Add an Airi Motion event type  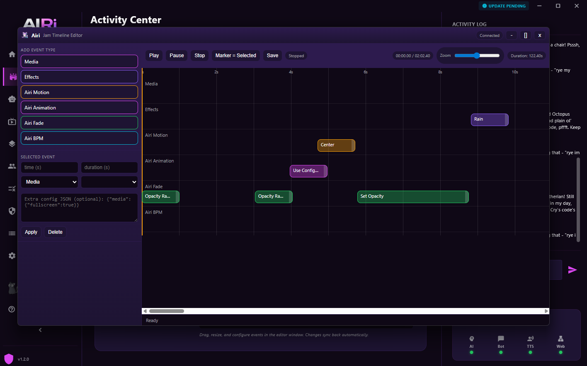pyautogui.click(x=79, y=92)
